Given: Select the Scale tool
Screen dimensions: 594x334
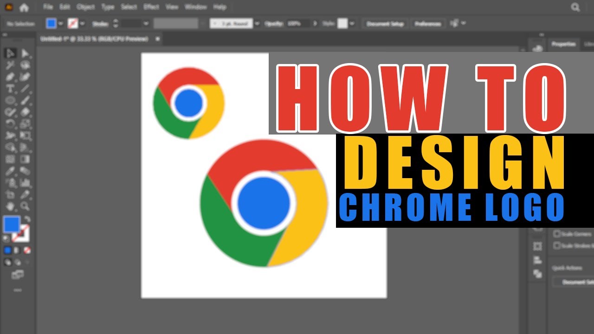Looking at the screenshot, I should click(x=25, y=124).
